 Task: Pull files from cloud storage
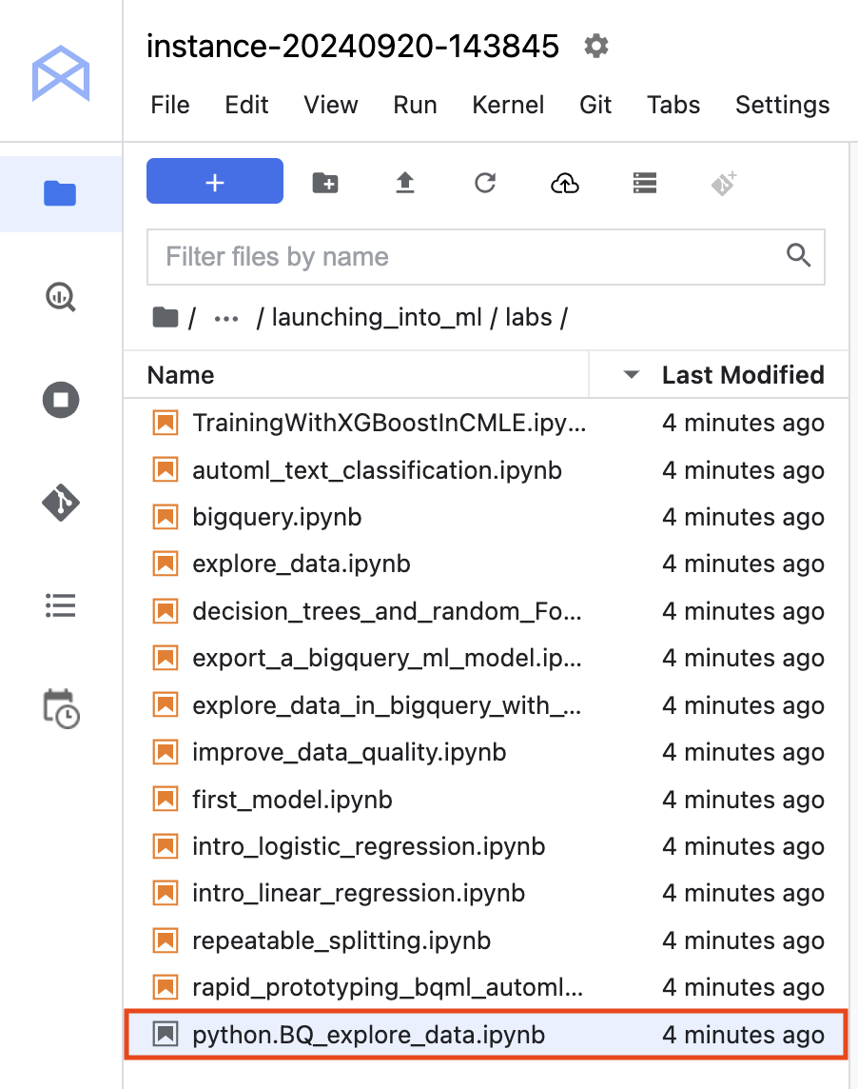click(564, 181)
